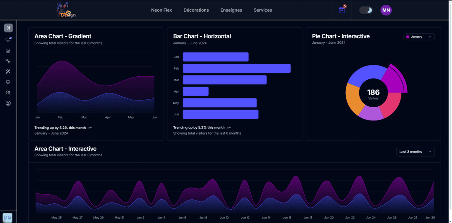Open the area chart icon in sidebar
This screenshot has width=452, height=223.
pyautogui.click(x=8, y=50)
